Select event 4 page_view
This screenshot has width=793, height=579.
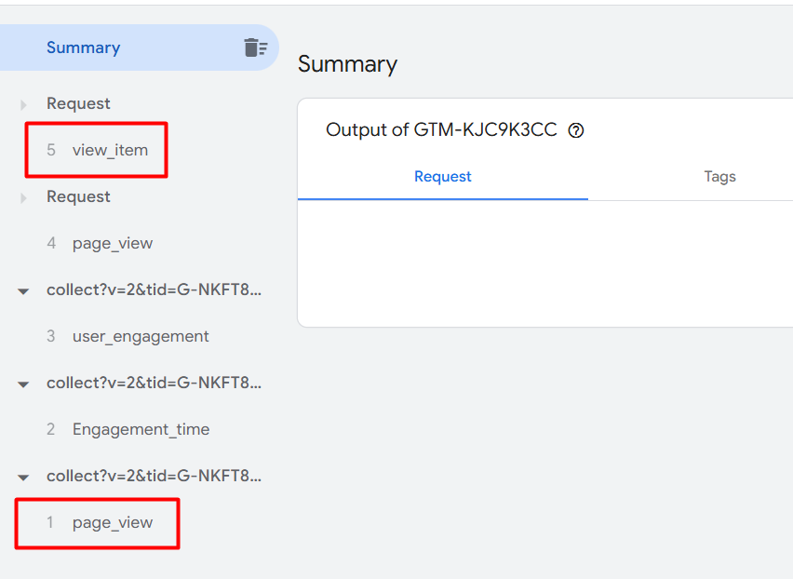112,243
